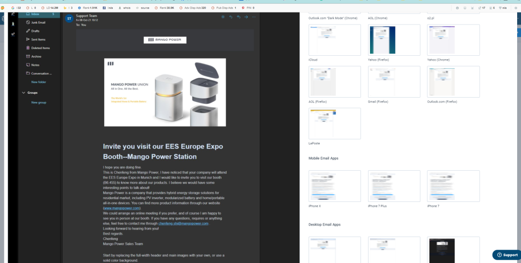Click the "Mobile Email Apps" heading text
This screenshot has height=263, width=521.
pos(323,158)
